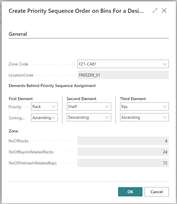Viewport: 177px width, 204px height.
Task: Click the Zone Code field label
Action: point(19,64)
